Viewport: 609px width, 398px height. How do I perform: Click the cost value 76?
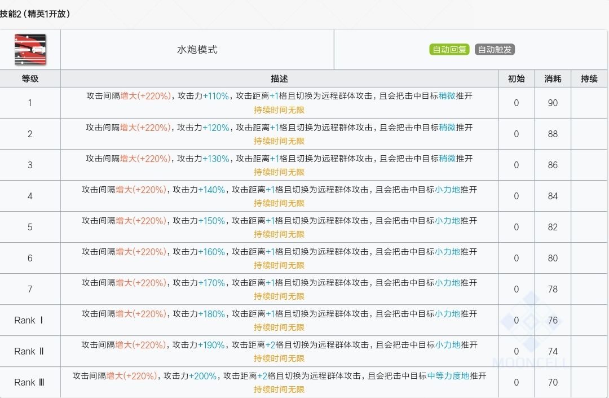point(553,320)
